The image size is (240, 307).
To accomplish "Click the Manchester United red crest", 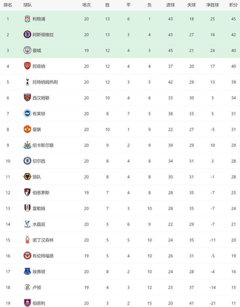I will point(27,129).
